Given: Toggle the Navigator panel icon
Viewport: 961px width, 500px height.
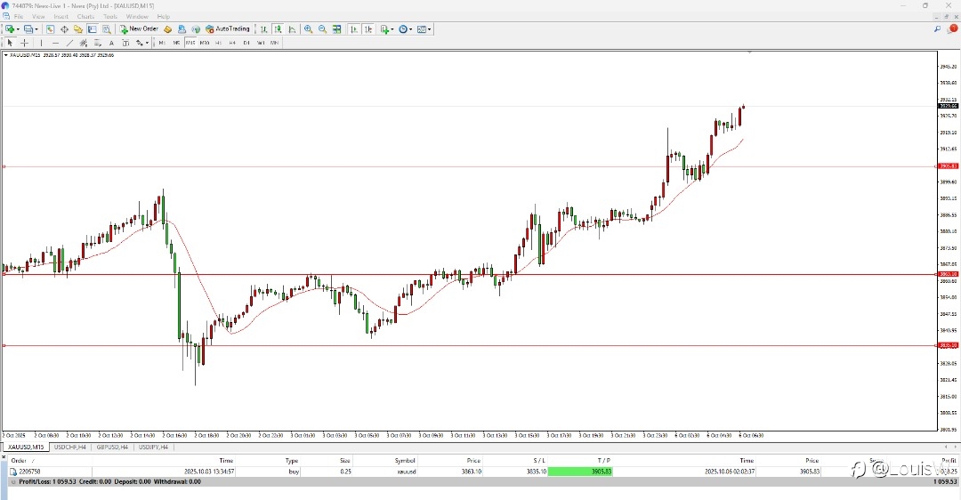Looking at the screenshot, I should 78,28.
